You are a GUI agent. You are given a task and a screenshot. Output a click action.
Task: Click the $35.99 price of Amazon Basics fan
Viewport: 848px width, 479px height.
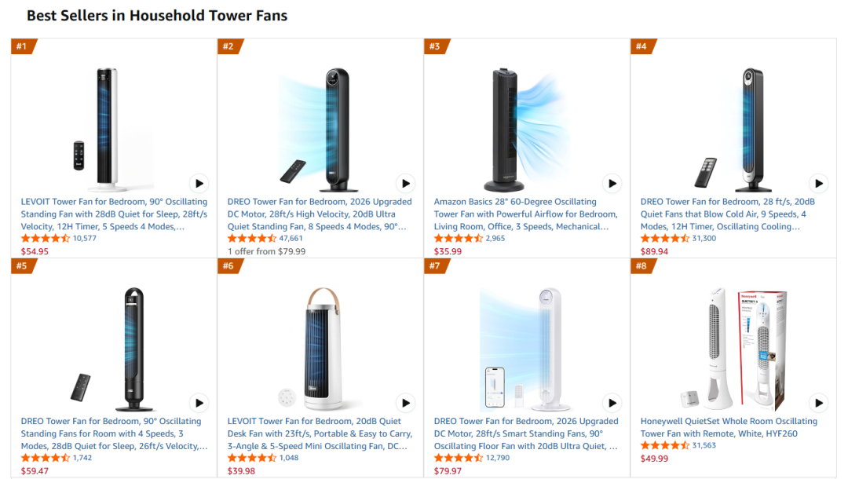(448, 251)
